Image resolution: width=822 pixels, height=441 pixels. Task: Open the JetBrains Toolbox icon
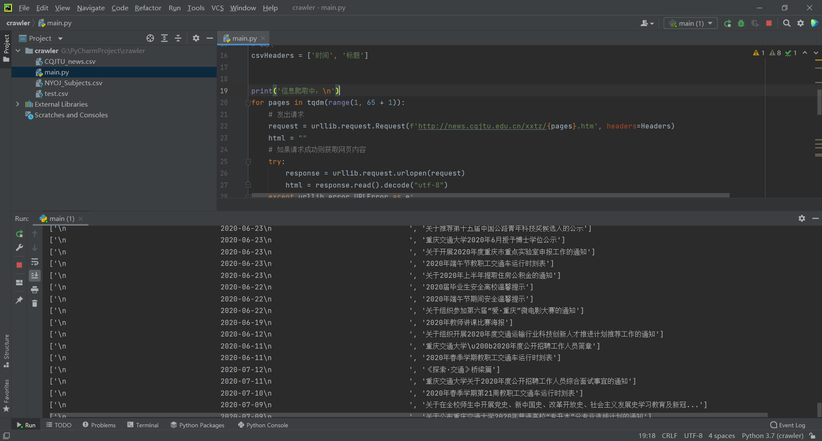click(814, 23)
